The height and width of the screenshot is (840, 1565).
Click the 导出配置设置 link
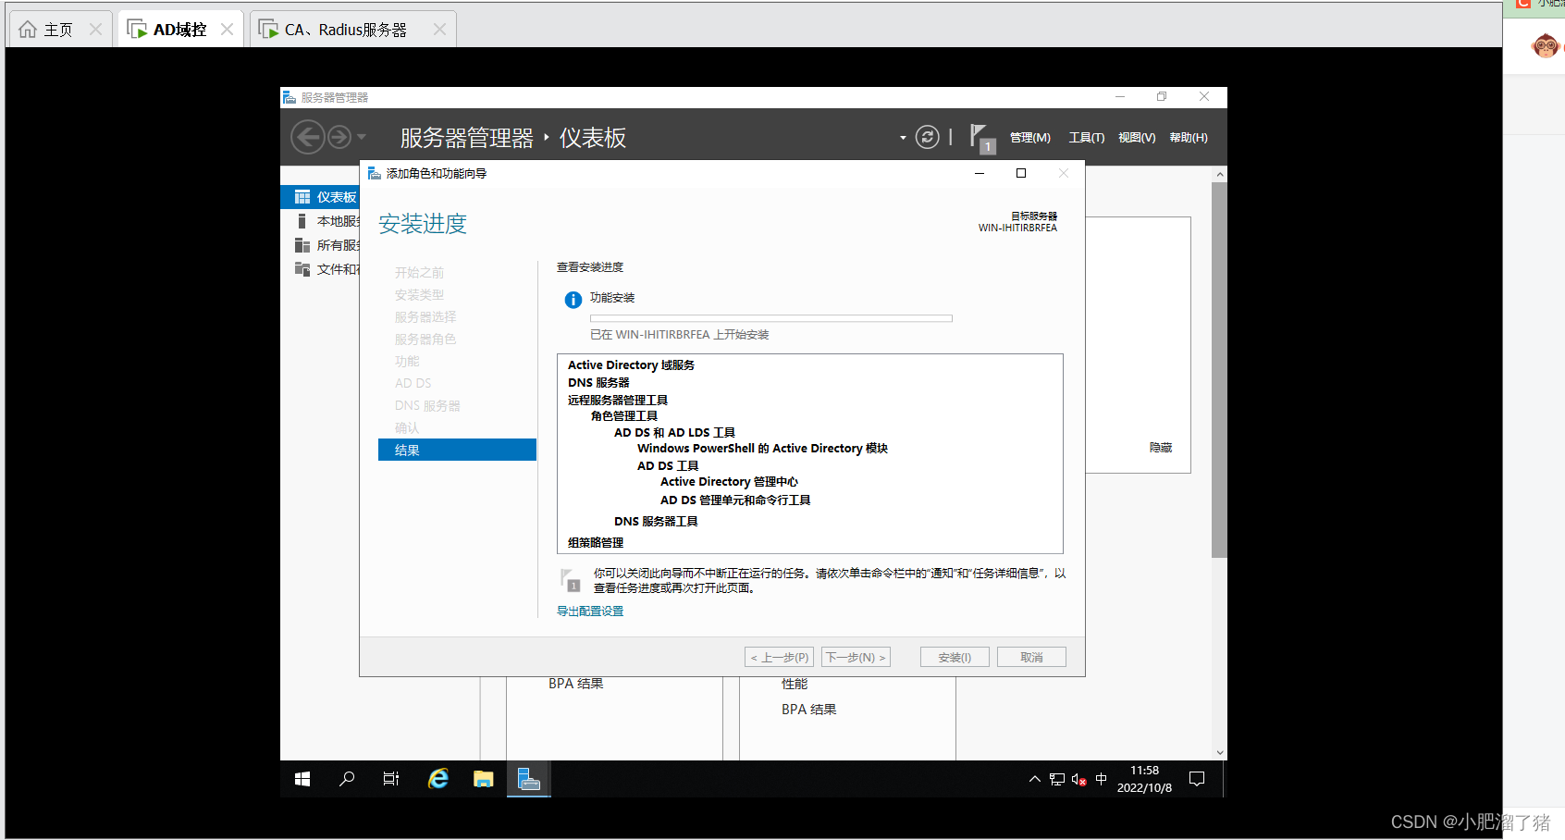pos(590,611)
